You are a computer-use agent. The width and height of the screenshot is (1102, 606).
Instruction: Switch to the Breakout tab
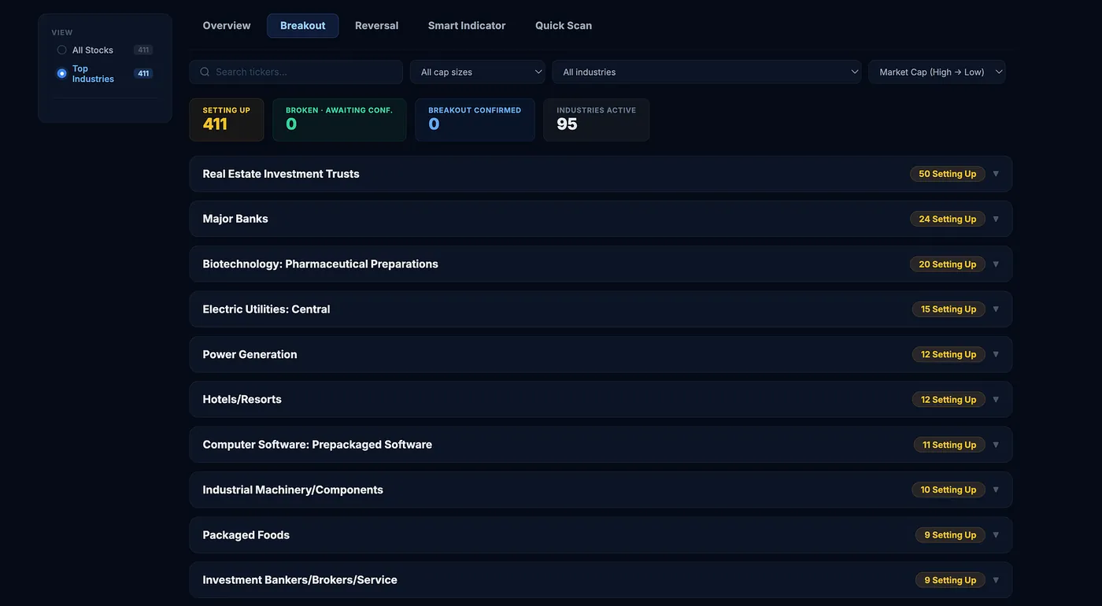click(303, 25)
